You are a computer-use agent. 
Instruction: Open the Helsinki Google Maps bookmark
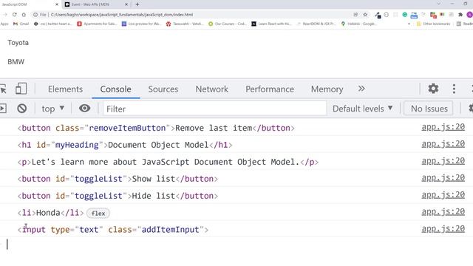[x=359, y=24]
